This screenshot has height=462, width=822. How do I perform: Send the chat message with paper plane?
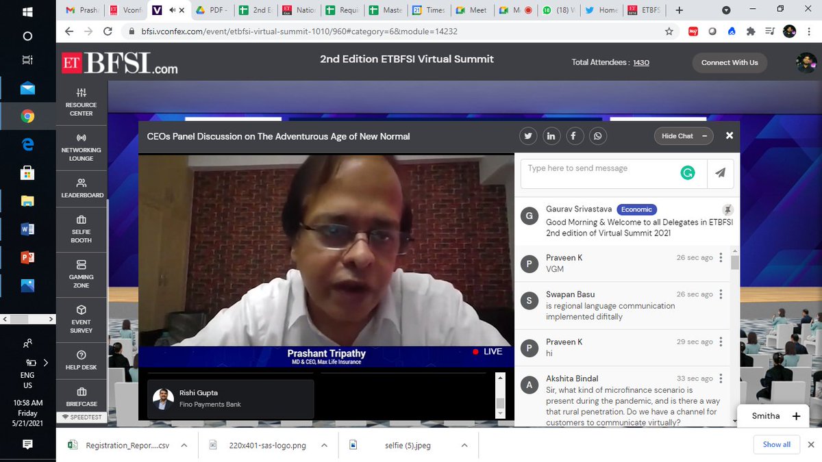(x=720, y=174)
